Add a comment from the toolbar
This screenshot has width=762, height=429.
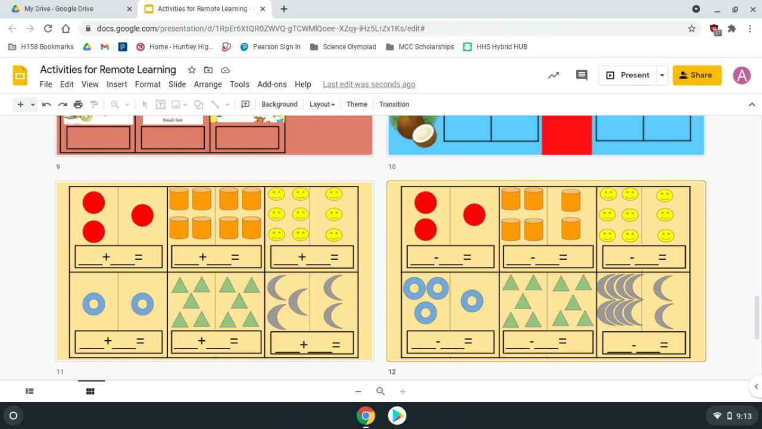click(x=245, y=104)
